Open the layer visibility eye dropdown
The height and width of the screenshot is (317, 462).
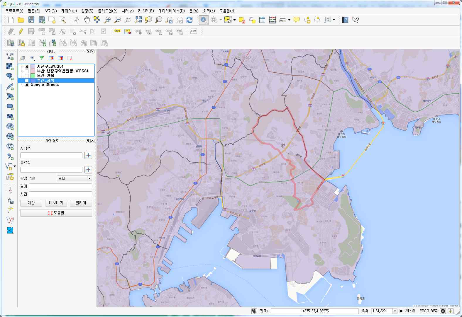click(33, 58)
